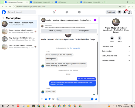The width and height of the screenshot is (135, 108).
Task: Click Andre's listing avatar in right panel
Action: pos(116,22)
